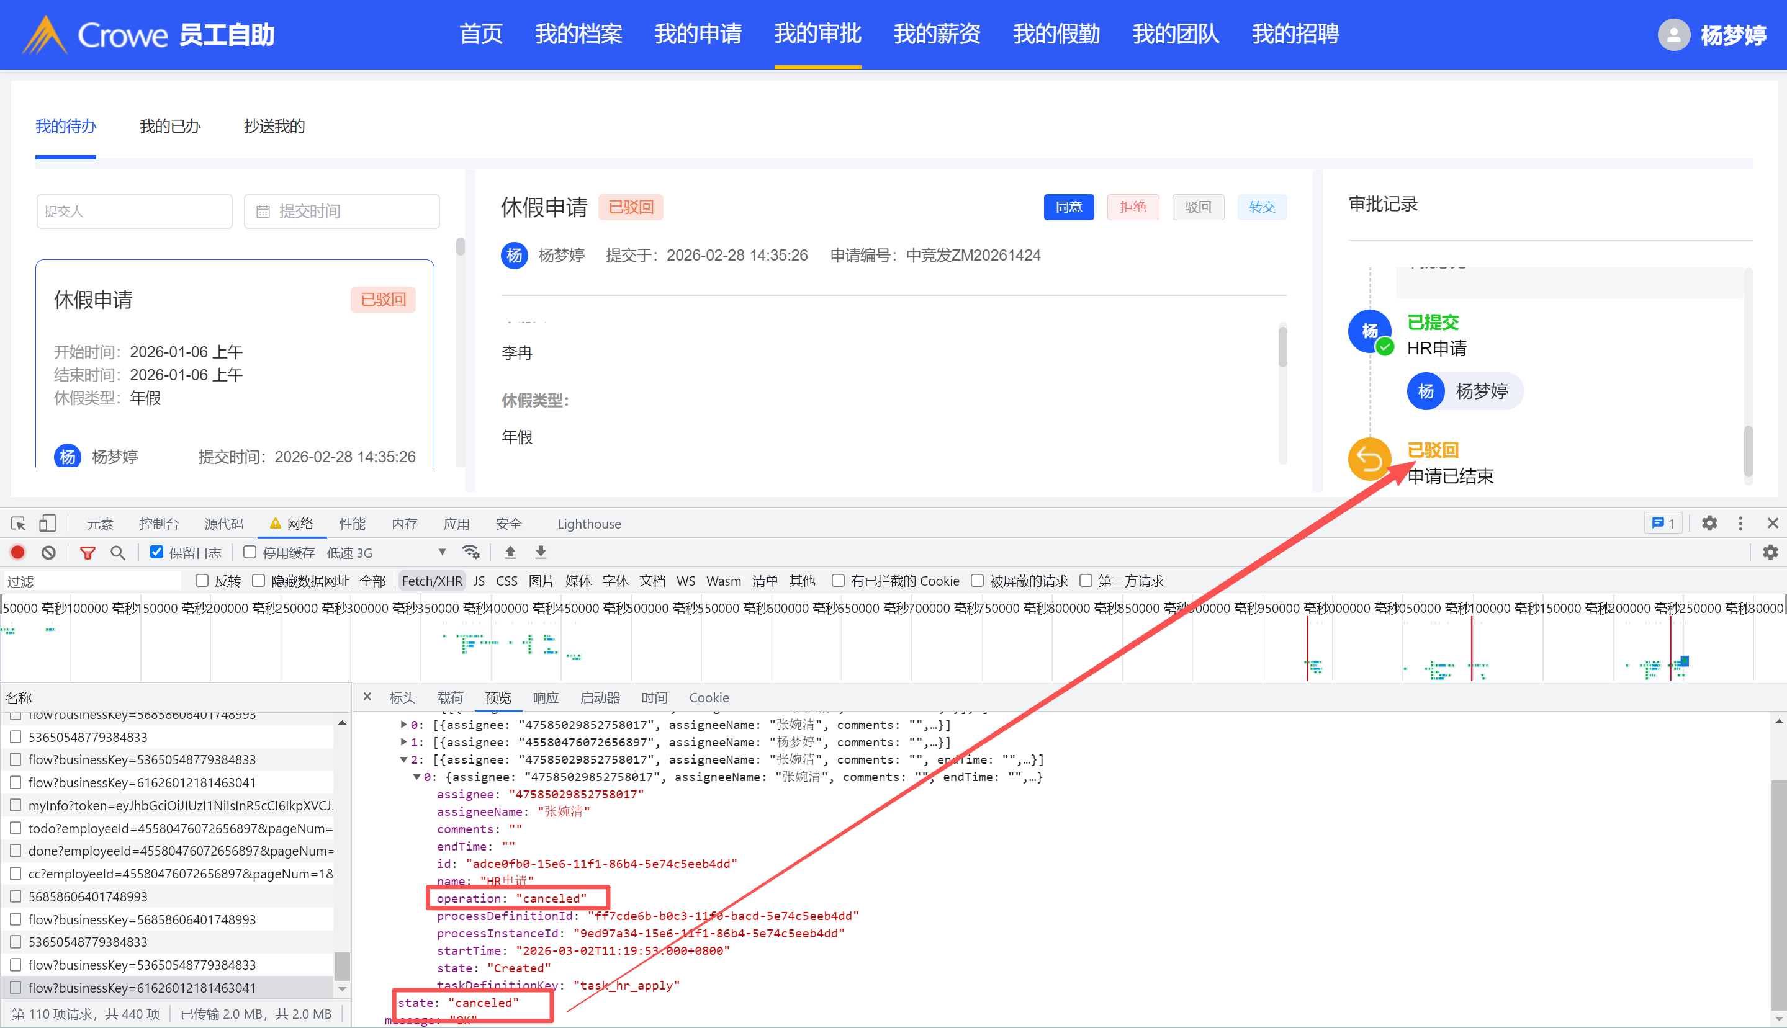Enable the 停用缓存 checkbox
The height and width of the screenshot is (1028, 1787).
(x=250, y=552)
